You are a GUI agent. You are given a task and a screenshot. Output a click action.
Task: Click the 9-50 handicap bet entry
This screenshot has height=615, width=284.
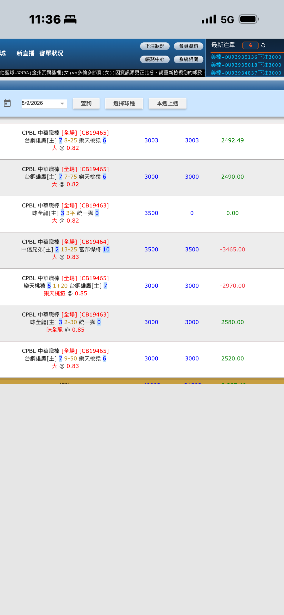[x=65, y=358]
